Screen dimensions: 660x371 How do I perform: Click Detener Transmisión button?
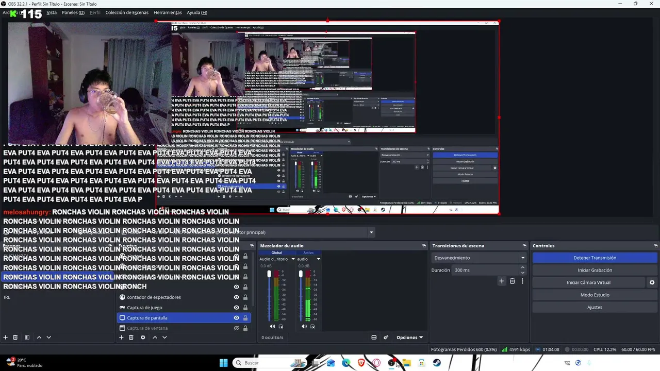coord(595,258)
